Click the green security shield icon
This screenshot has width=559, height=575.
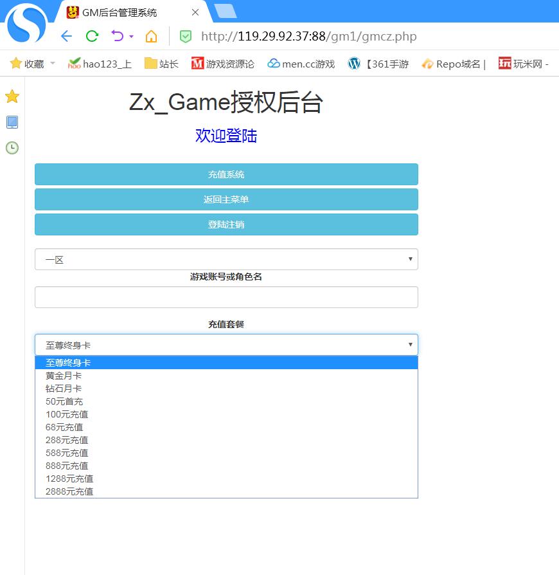pyautogui.click(x=185, y=37)
